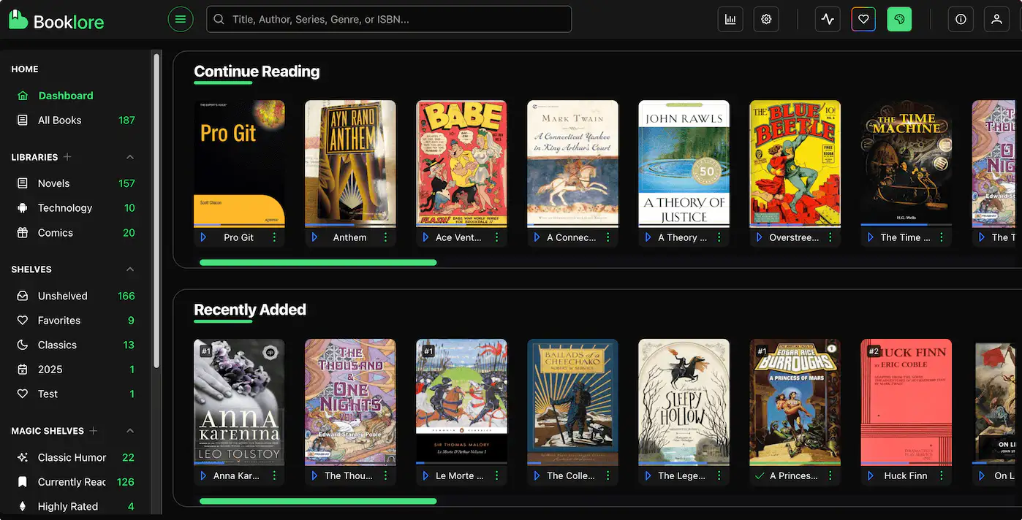Click A Connec... read play icon

click(x=537, y=237)
